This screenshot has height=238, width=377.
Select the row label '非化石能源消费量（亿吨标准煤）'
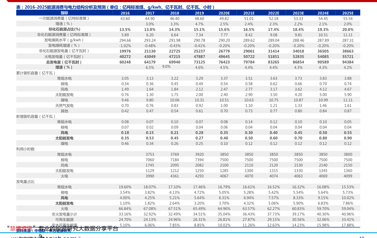[64, 34]
